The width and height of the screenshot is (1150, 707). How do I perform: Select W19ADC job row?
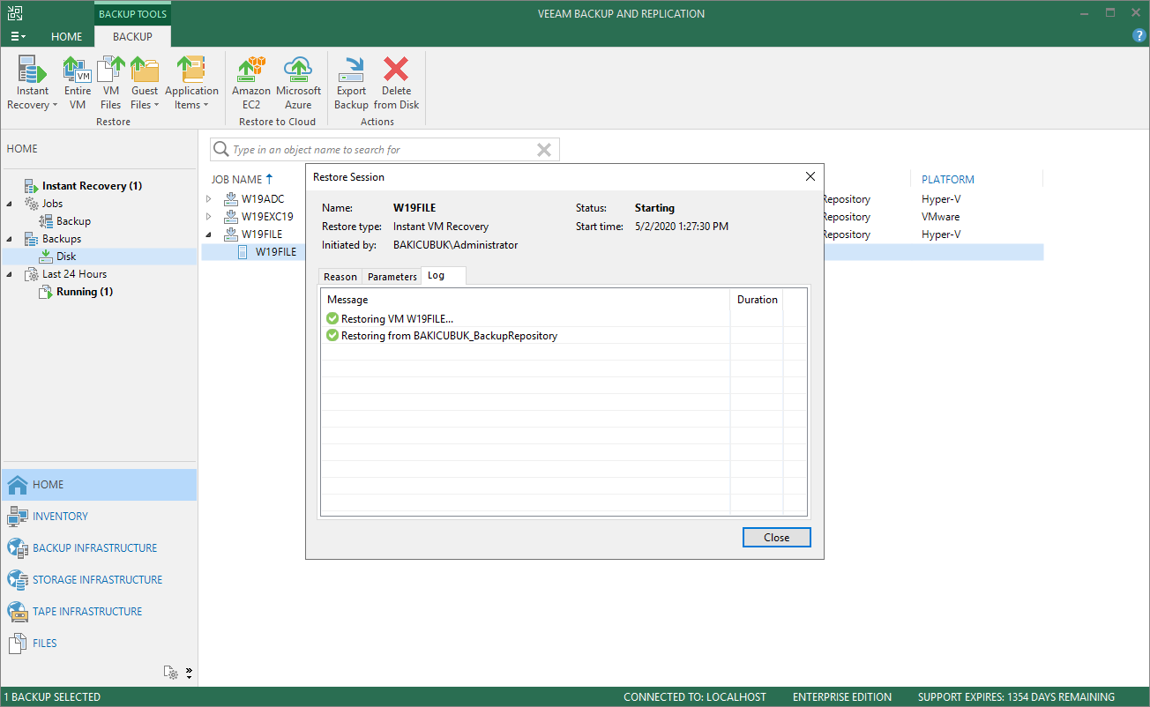[x=263, y=199]
